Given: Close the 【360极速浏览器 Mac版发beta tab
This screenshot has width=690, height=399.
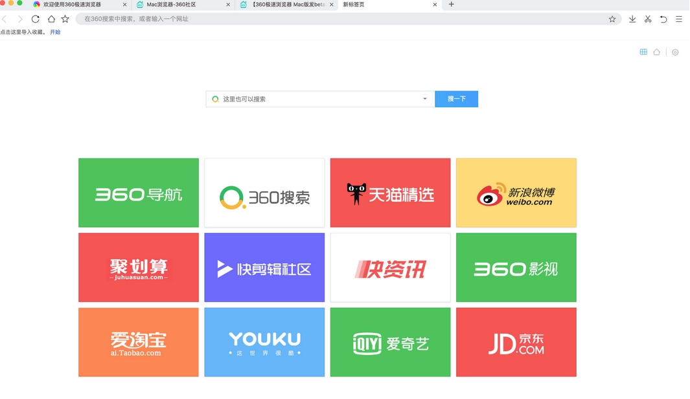Looking at the screenshot, I should pos(331,5).
